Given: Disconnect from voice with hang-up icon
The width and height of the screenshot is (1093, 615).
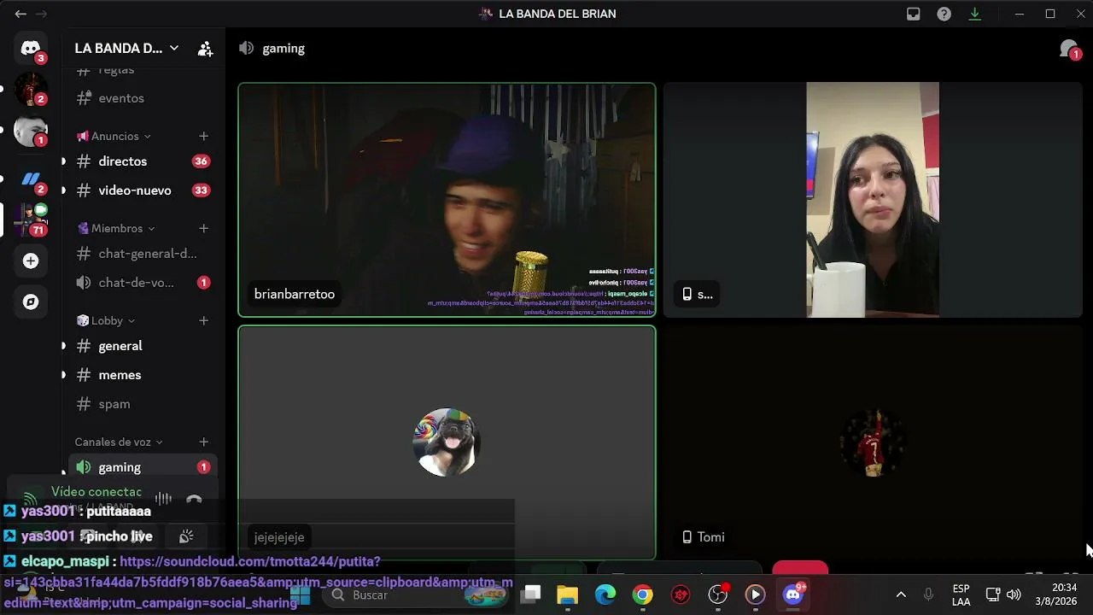Looking at the screenshot, I should tap(194, 500).
